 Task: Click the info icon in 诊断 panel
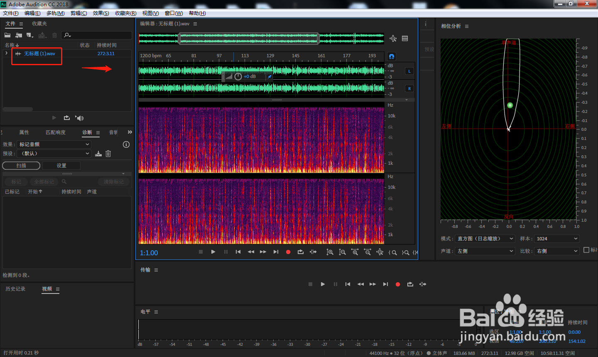tap(126, 144)
